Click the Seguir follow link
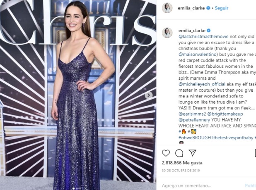Viewport: 256px width, 190px height. 221,8
